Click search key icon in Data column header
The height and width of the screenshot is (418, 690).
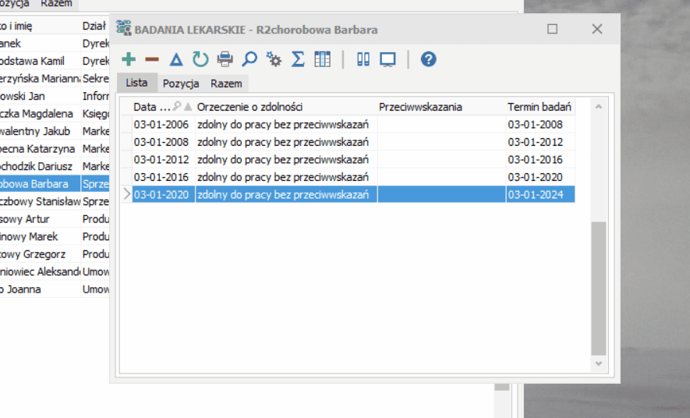(x=177, y=106)
